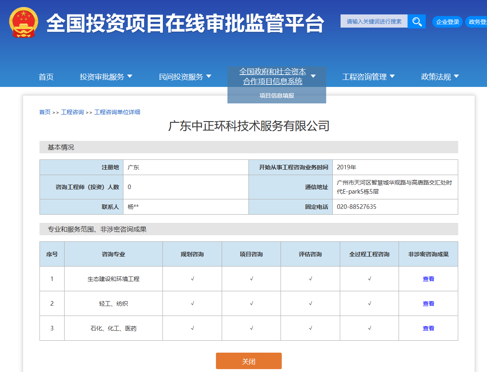Click the 轻工、纺织 cell
The image size is (487, 372).
(x=114, y=304)
